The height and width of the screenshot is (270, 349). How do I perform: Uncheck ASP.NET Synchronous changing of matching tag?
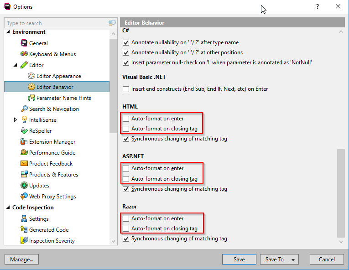126,189
